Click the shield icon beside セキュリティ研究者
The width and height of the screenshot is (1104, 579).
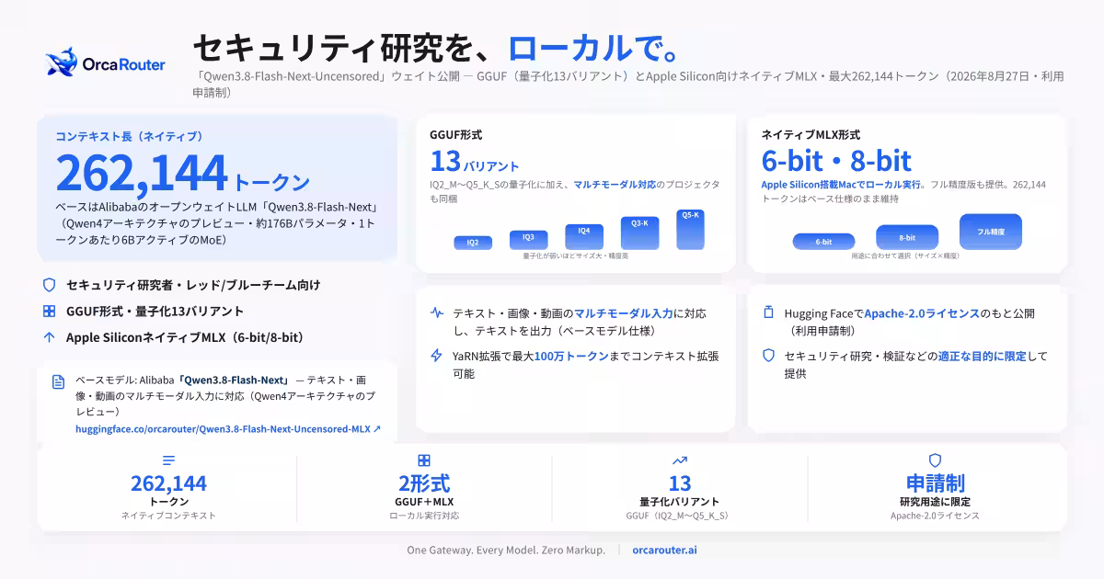(x=49, y=285)
